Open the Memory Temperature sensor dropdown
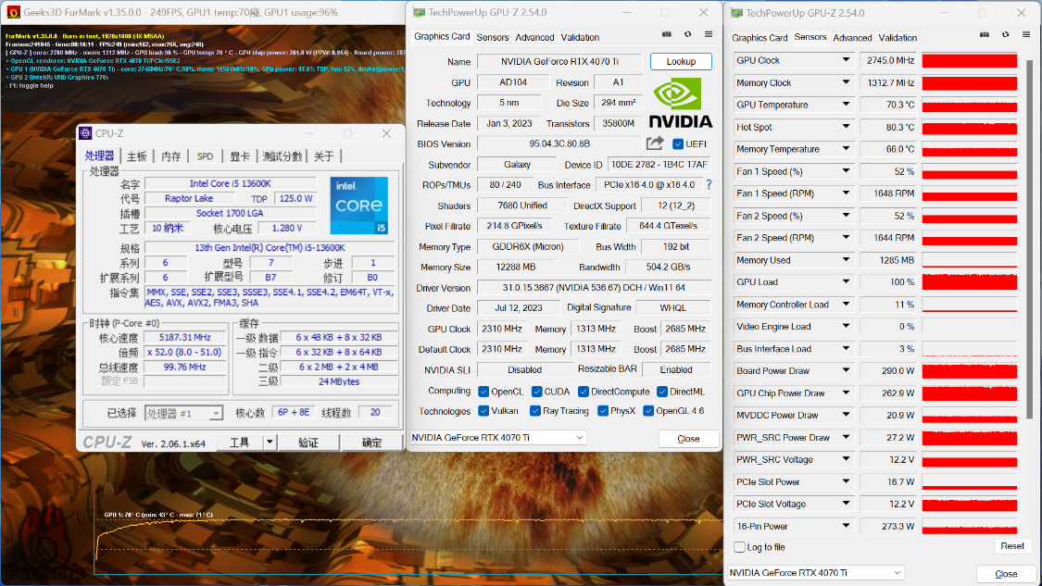 (846, 149)
